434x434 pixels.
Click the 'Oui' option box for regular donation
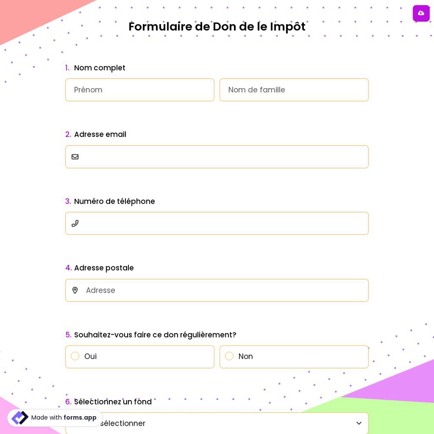click(140, 357)
